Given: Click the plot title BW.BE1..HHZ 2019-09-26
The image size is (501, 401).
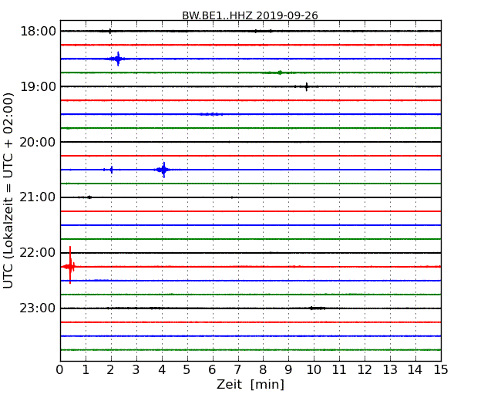Looking at the screenshot, I should pos(250,15).
